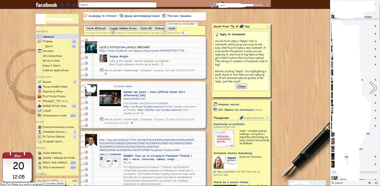The height and width of the screenshot is (186, 380).
Task: Click Close in Social Fixer tip
Action: [x=241, y=86]
